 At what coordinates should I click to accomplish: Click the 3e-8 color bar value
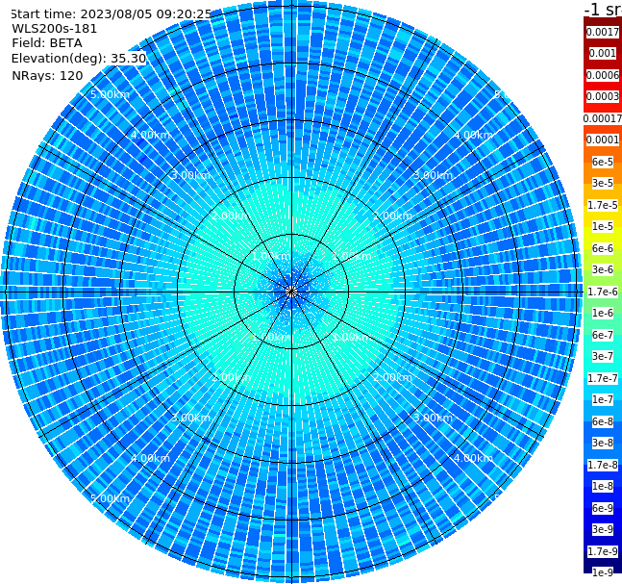(x=603, y=443)
